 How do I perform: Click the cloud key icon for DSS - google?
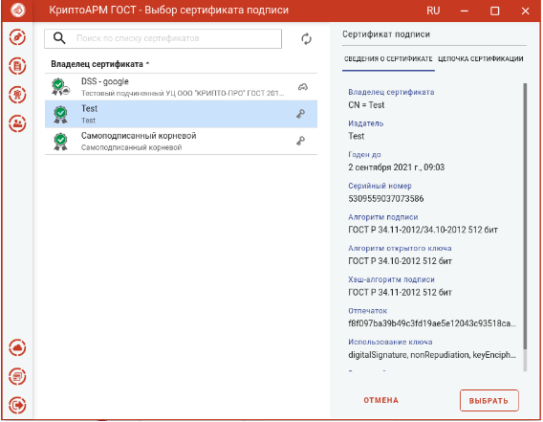pyautogui.click(x=303, y=87)
